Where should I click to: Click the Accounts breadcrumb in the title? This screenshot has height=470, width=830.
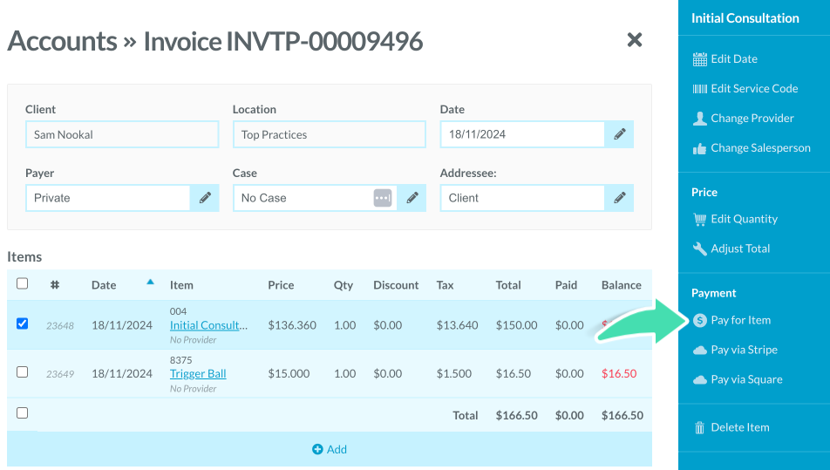62,41
